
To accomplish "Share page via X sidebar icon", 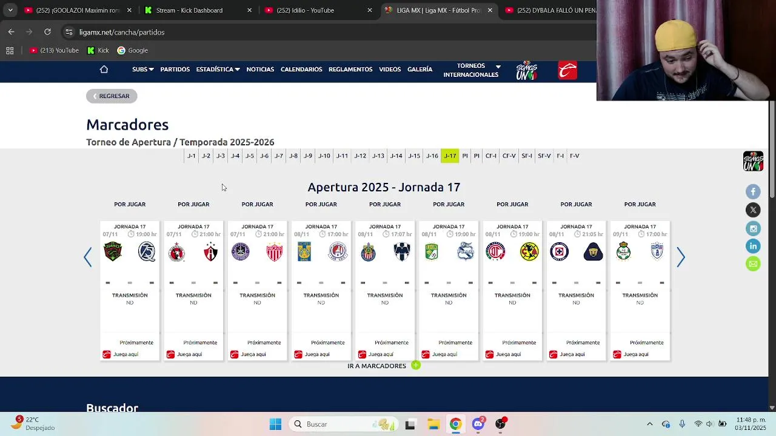I will coord(753,210).
